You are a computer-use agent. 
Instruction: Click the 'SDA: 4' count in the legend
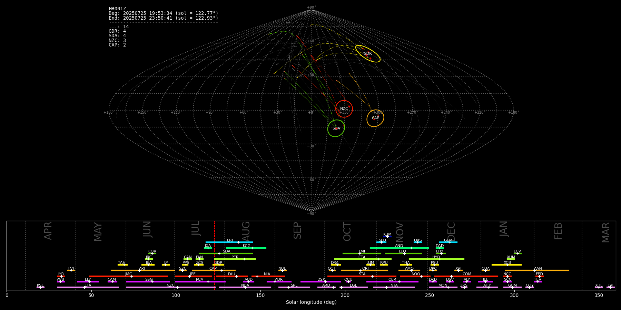pos(117,36)
